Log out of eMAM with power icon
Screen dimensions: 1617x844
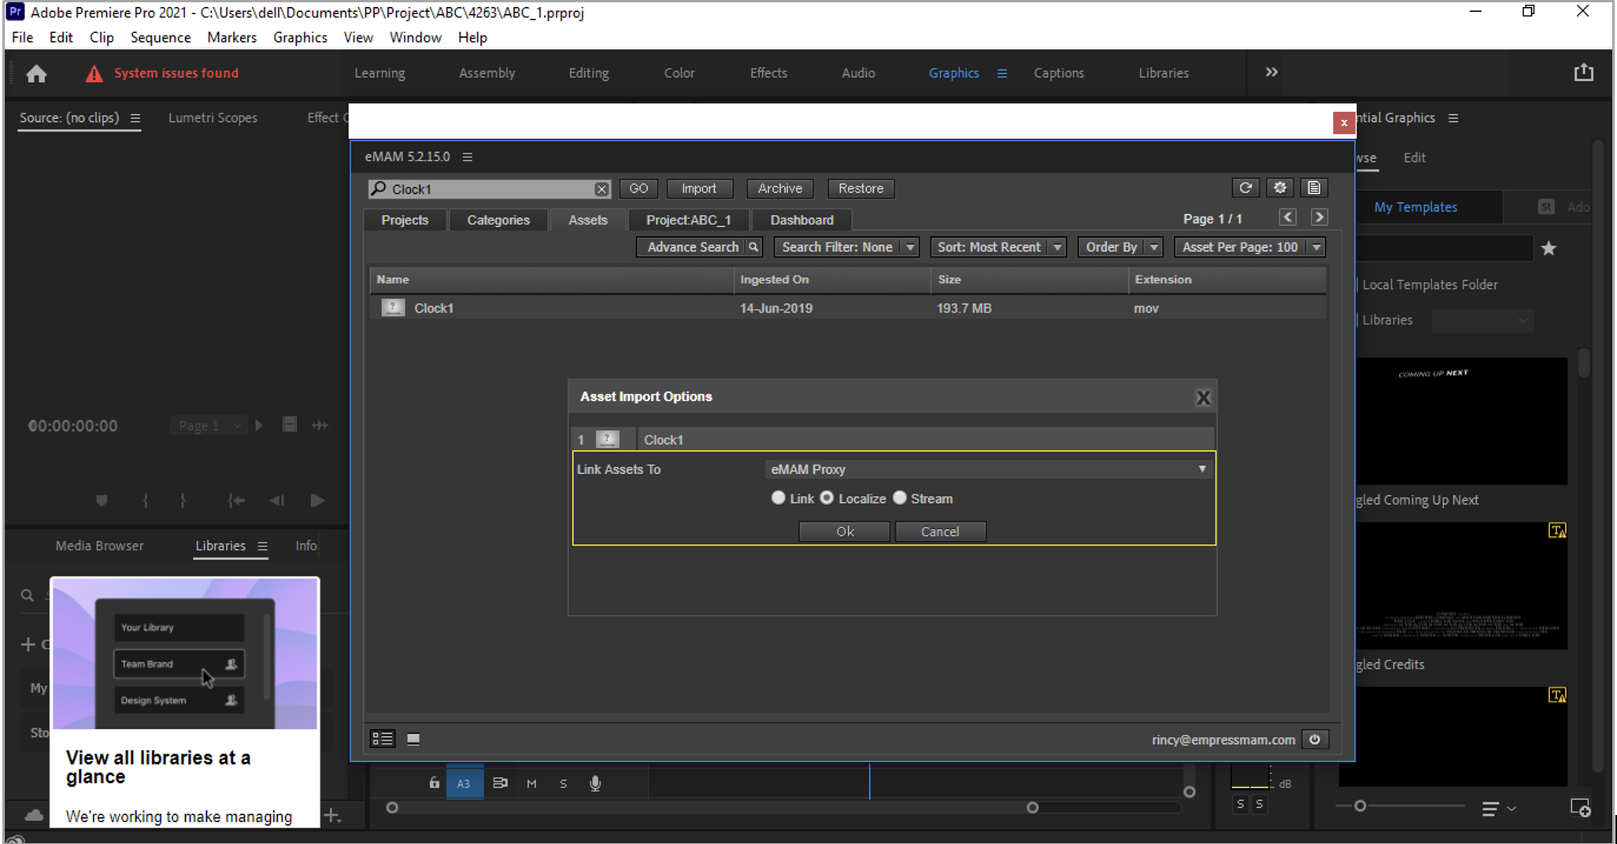pos(1315,739)
